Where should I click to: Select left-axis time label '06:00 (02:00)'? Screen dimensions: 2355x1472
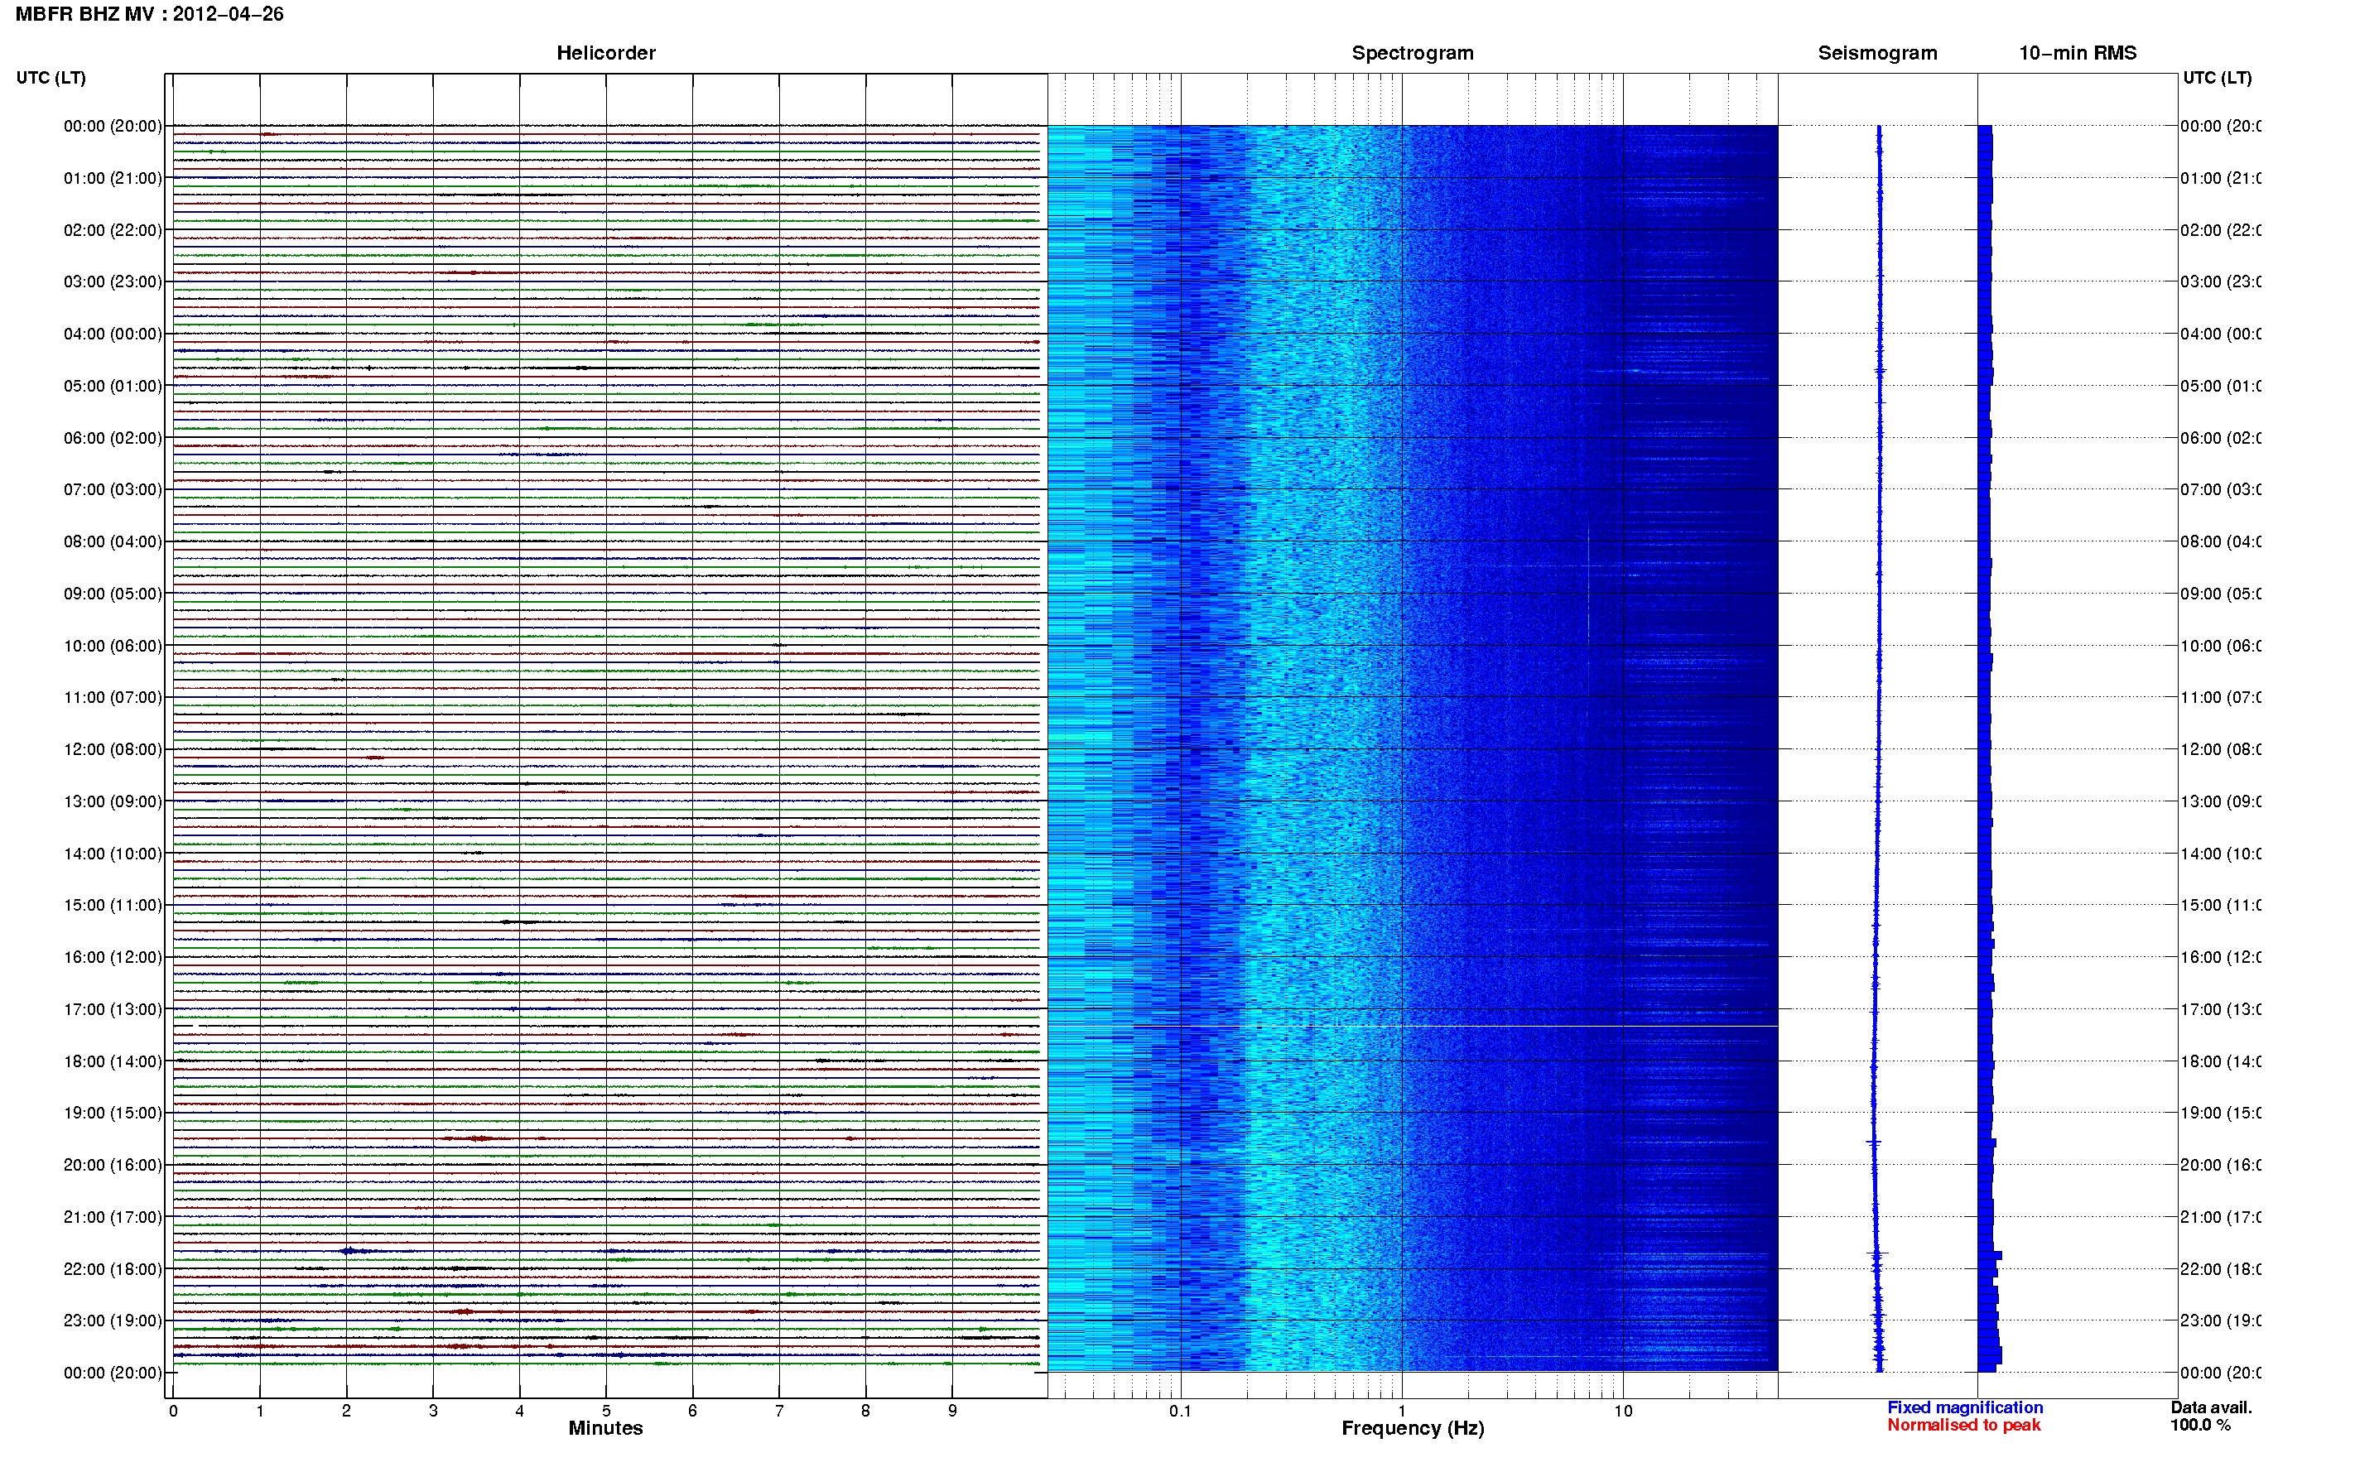pos(113,438)
